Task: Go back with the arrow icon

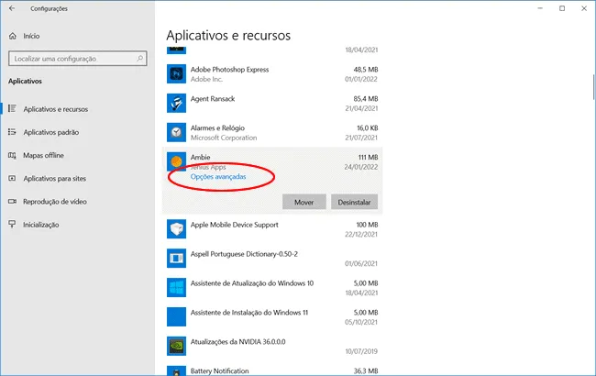Action: pyautogui.click(x=12, y=8)
